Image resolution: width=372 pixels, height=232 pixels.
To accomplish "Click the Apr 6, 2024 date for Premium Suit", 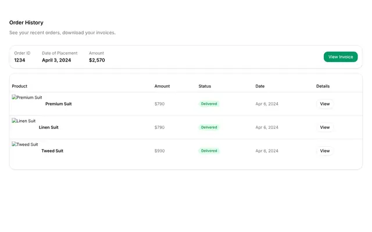I will click(267, 104).
